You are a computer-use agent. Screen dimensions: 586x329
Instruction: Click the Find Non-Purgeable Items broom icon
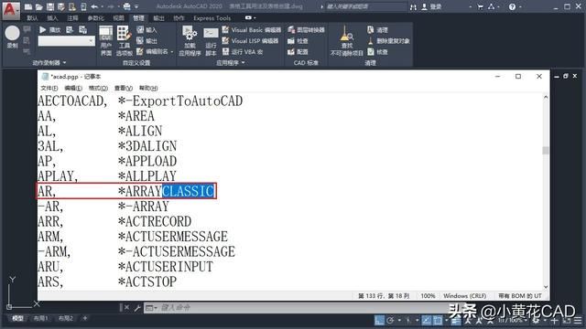click(346, 40)
